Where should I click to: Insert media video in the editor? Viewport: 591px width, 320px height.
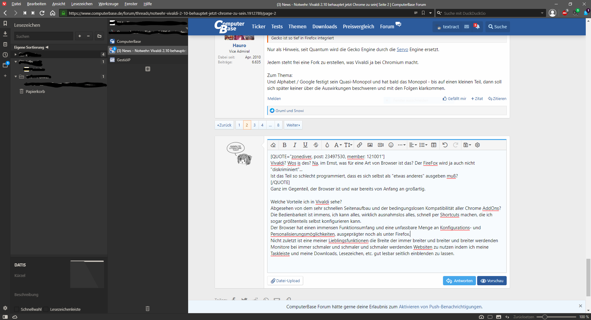[x=381, y=145]
